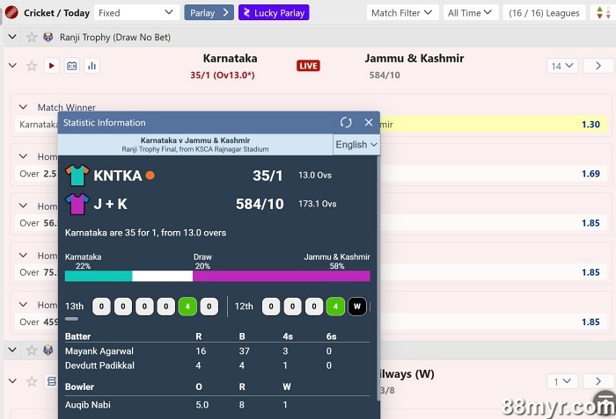The height and width of the screenshot is (419, 616).
Task: Click Jammu & Kashmir probability bar segment
Action: click(282, 276)
